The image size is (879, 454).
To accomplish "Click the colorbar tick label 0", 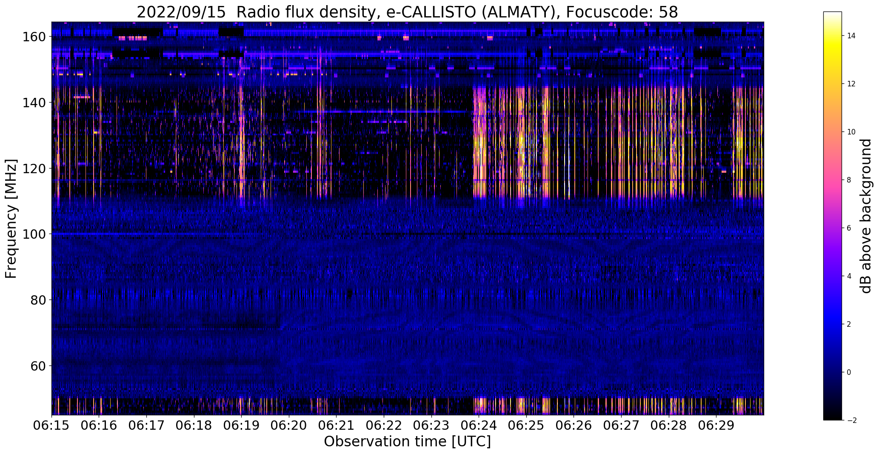I will (x=849, y=372).
